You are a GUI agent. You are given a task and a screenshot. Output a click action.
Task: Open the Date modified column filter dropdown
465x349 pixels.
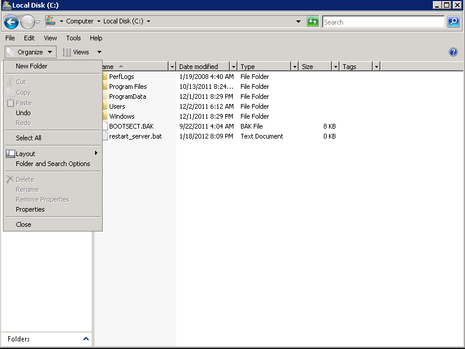point(233,67)
